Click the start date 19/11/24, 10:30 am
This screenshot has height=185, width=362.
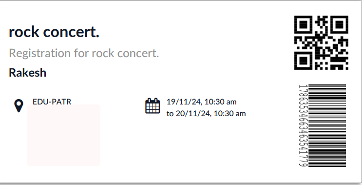pyautogui.click(x=202, y=102)
